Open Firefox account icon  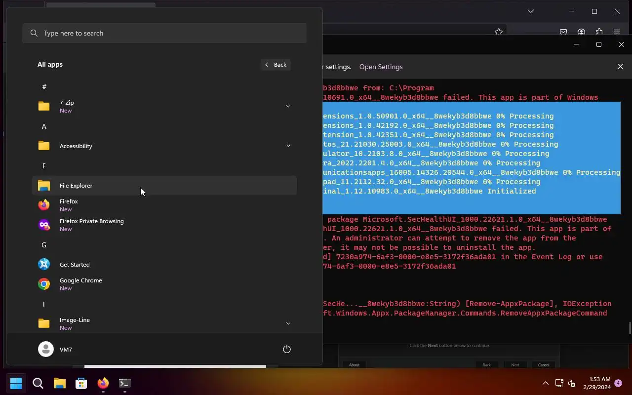coord(581,32)
